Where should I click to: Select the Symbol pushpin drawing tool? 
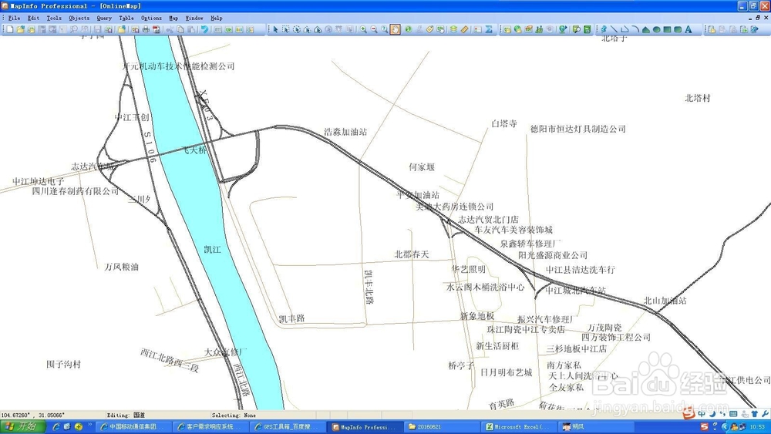tap(604, 29)
